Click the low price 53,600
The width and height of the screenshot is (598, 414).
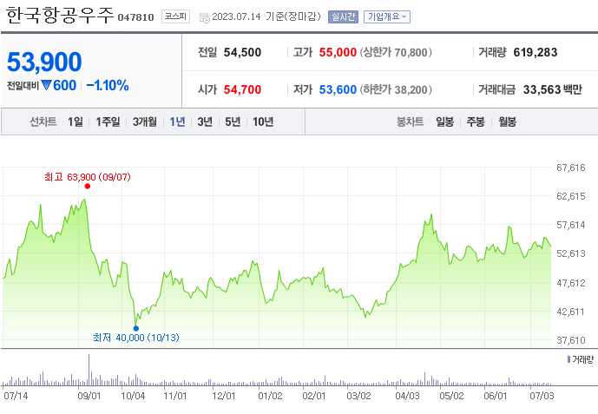point(338,89)
